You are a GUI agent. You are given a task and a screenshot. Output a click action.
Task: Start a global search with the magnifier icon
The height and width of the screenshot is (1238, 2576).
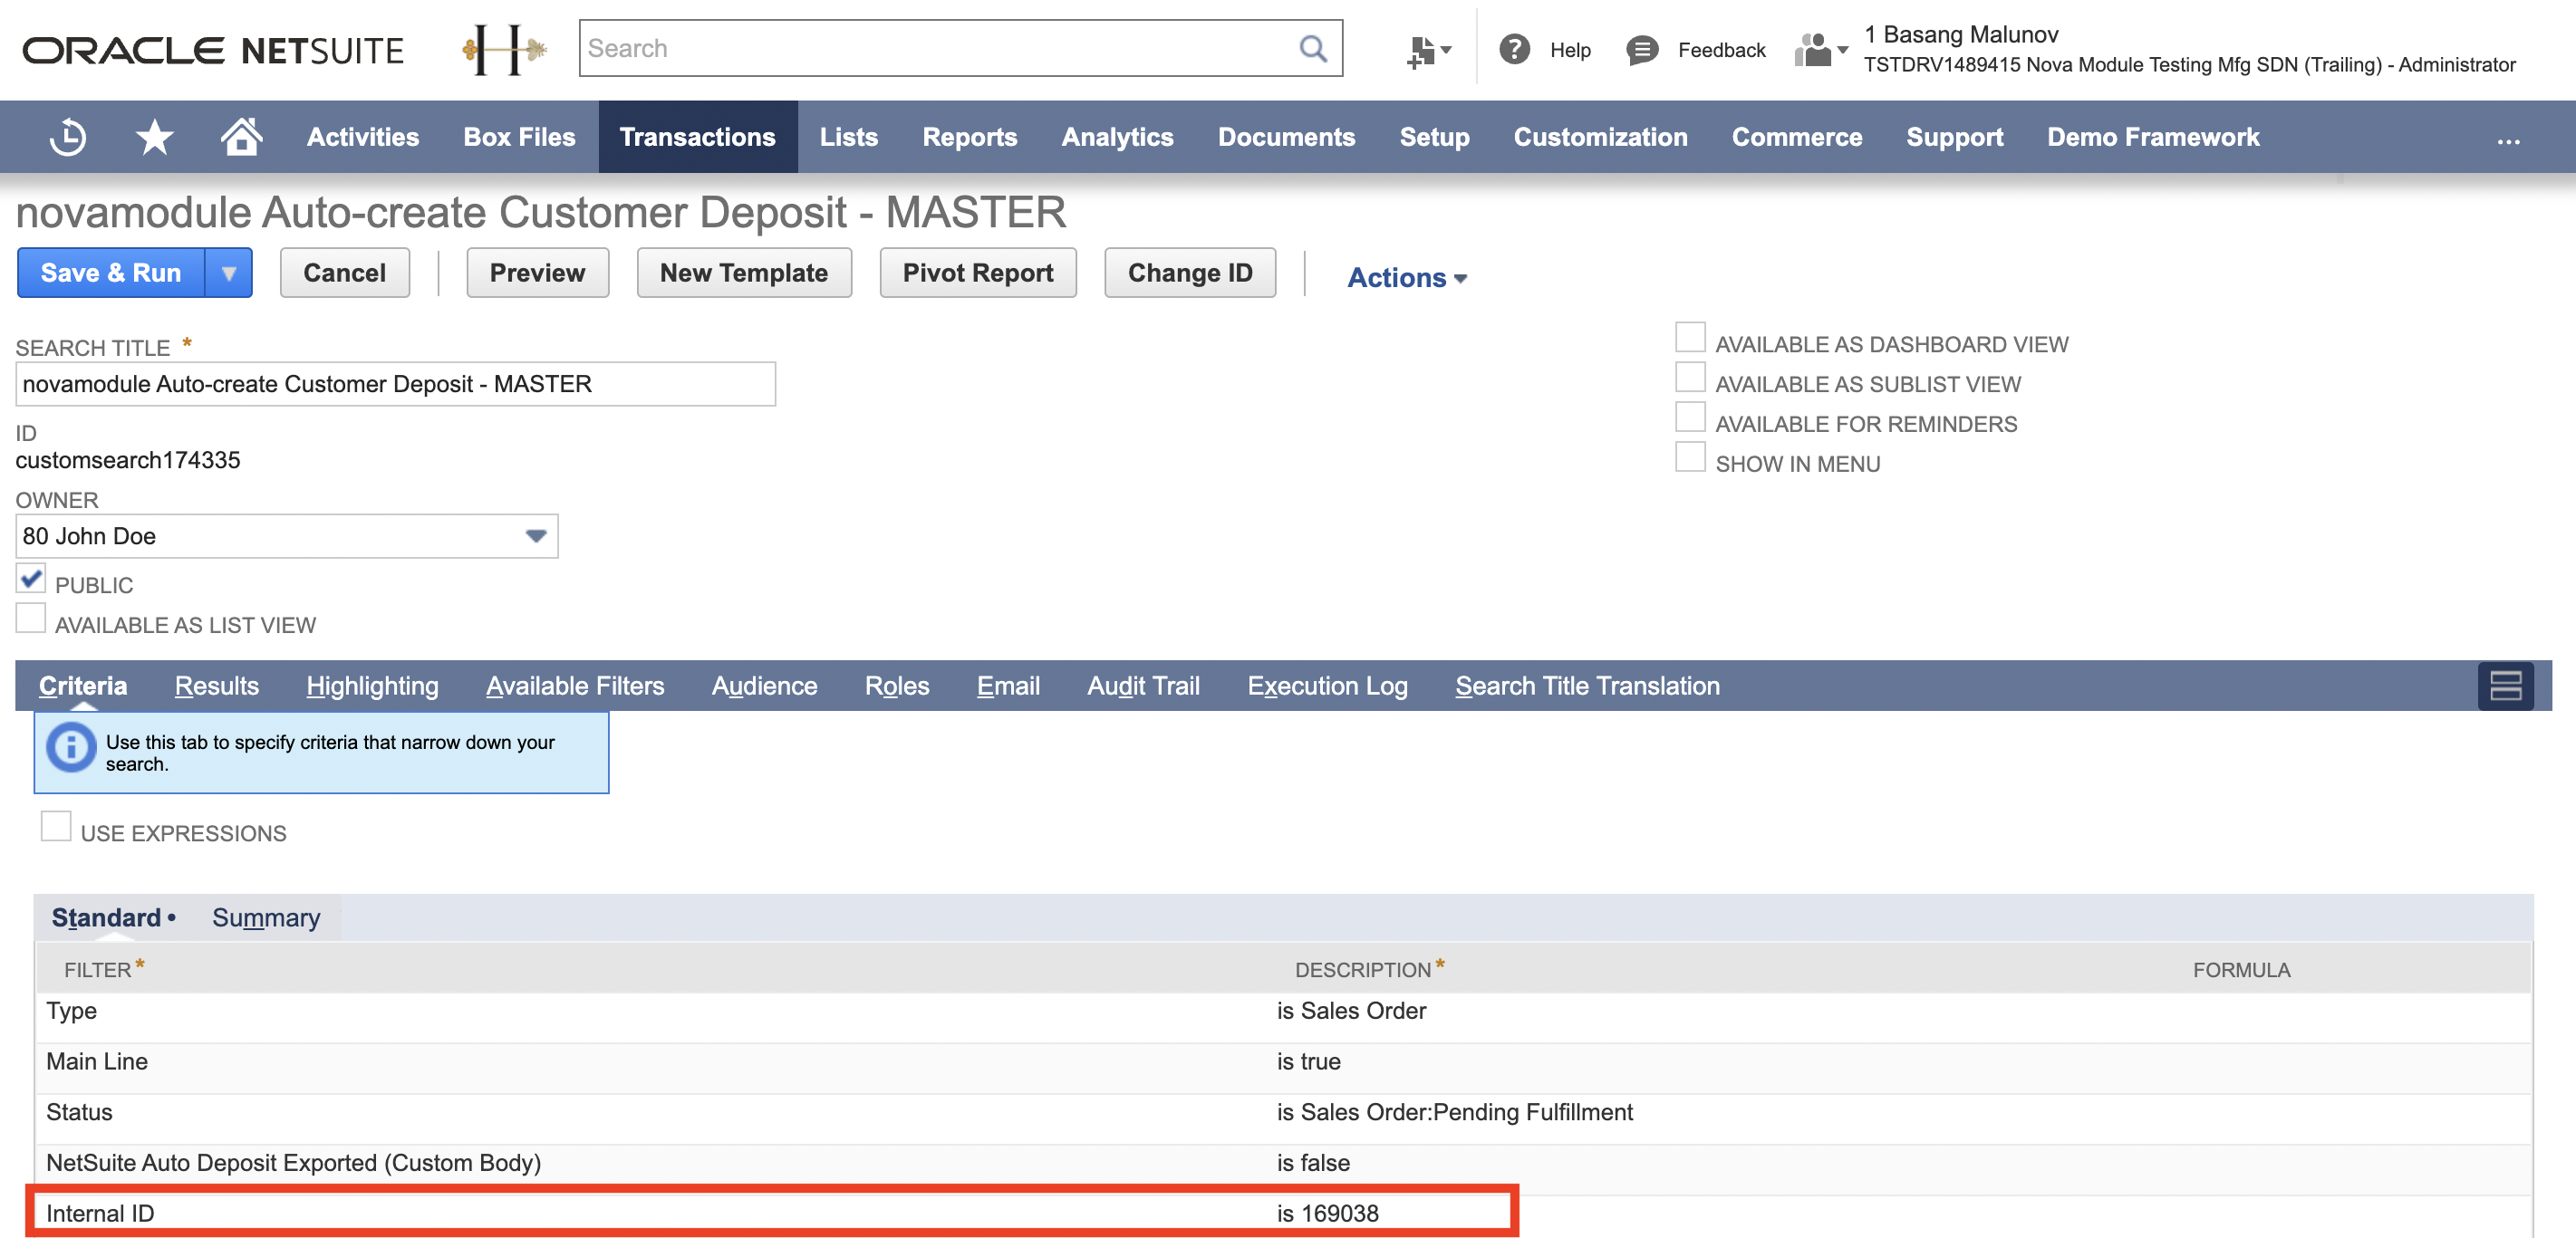[x=1312, y=47]
